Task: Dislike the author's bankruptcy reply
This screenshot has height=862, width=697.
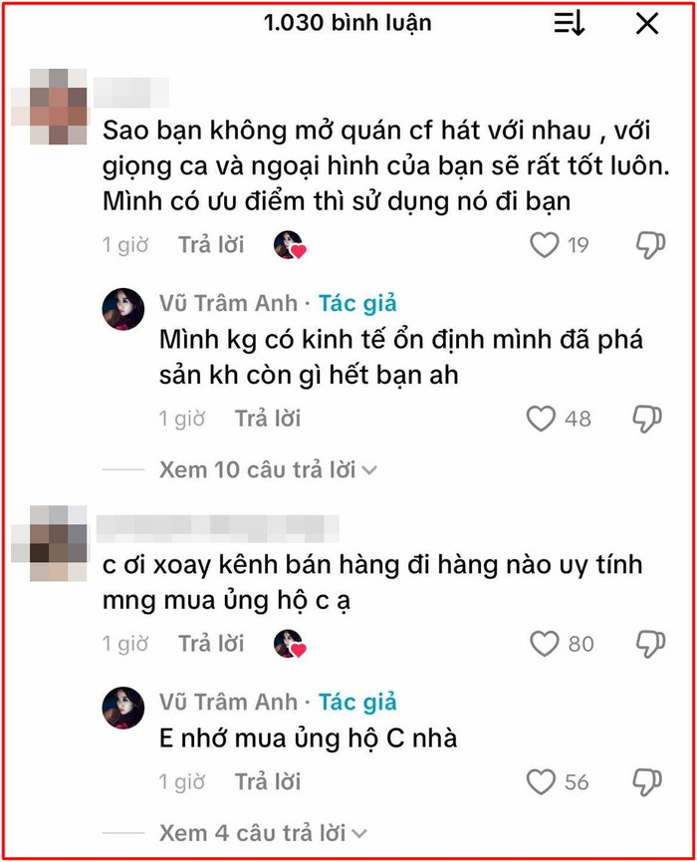Action: [x=647, y=419]
